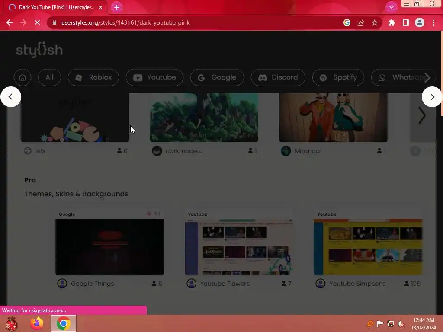Open Firefox from the taskbar
Screen dimensions: 443x332
tap(37, 323)
